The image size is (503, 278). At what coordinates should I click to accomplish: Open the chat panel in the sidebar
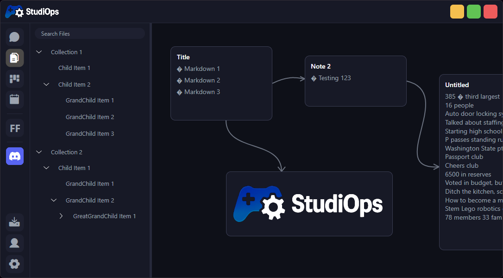pyautogui.click(x=14, y=37)
